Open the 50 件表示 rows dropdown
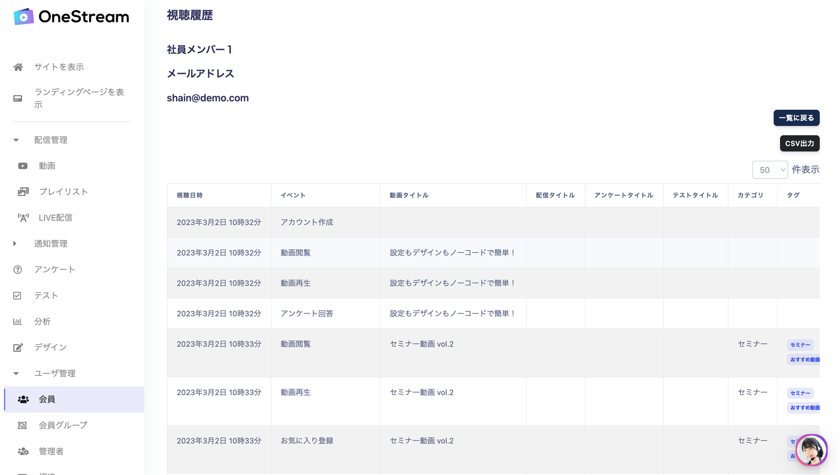 tap(769, 170)
